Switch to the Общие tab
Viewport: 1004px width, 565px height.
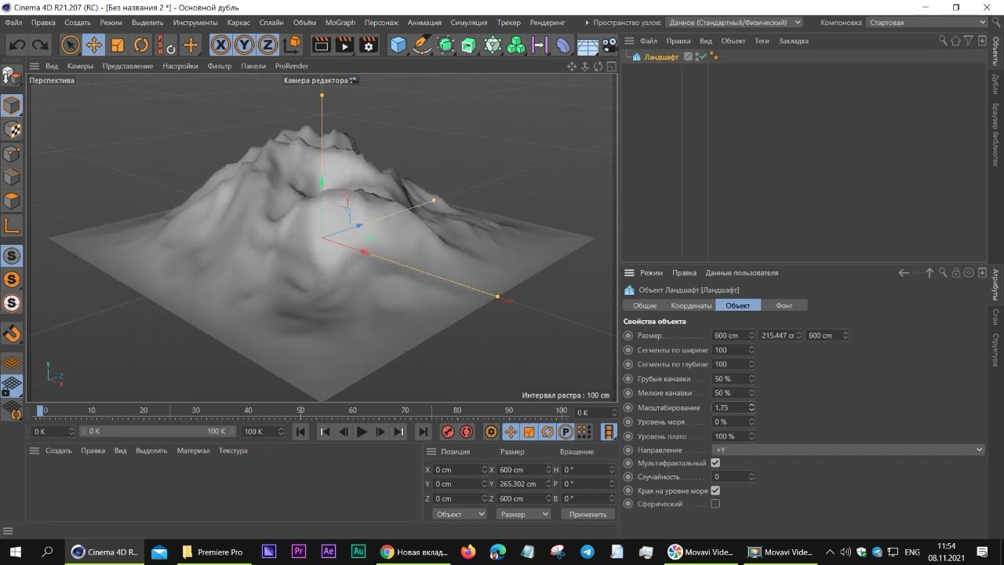pyautogui.click(x=645, y=305)
